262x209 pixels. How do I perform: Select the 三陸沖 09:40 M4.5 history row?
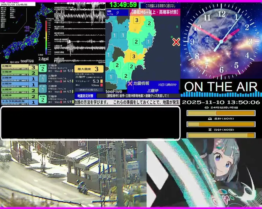pyautogui.click(x=19, y=79)
